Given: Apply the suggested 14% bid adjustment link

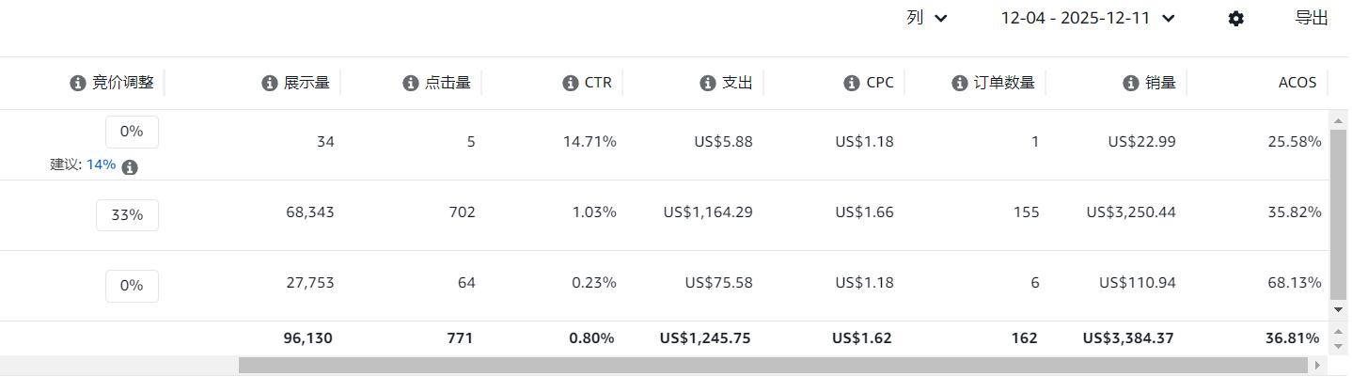Looking at the screenshot, I should 101,165.
